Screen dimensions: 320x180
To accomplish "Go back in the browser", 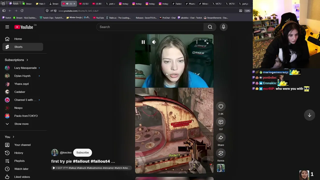I will click(10, 11).
